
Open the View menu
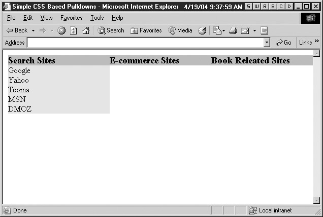[46, 18]
